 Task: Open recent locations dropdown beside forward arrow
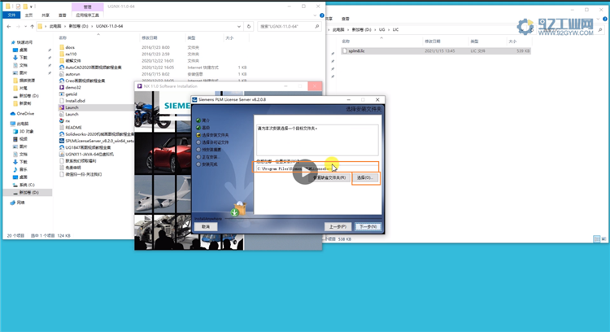(x=25, y=27)
